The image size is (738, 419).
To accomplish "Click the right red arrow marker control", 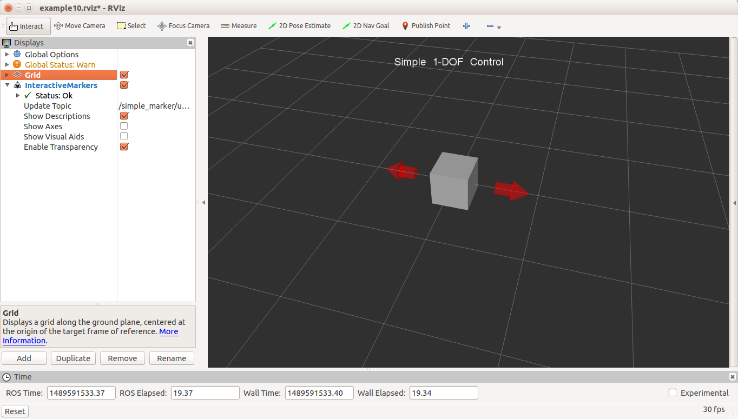I will point(511,190).
